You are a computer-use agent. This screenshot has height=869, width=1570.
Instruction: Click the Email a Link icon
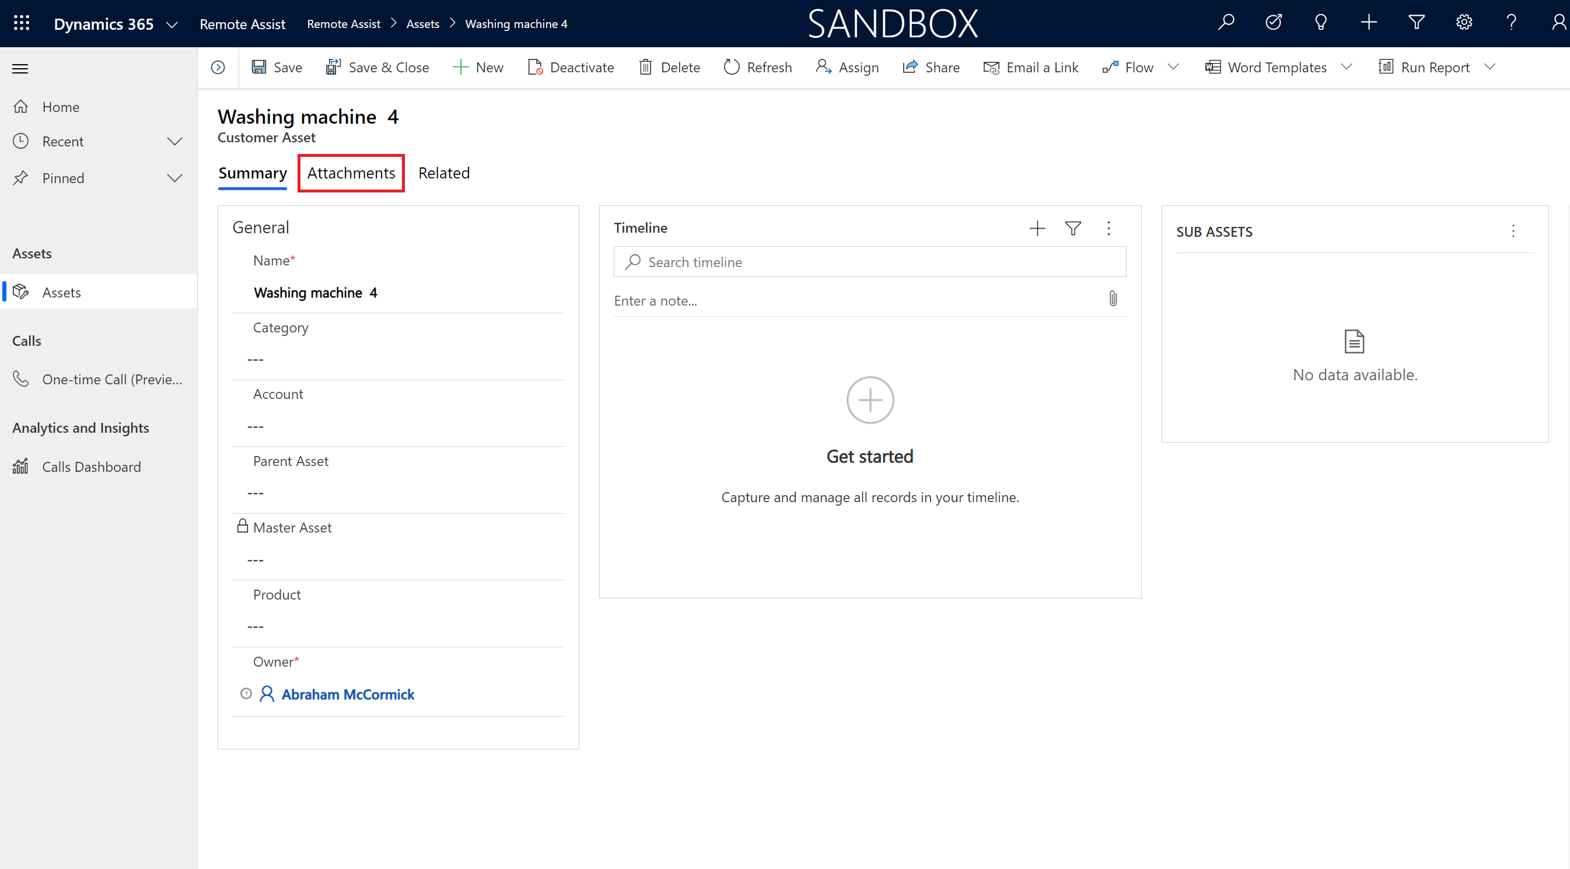tap(990, 68)
